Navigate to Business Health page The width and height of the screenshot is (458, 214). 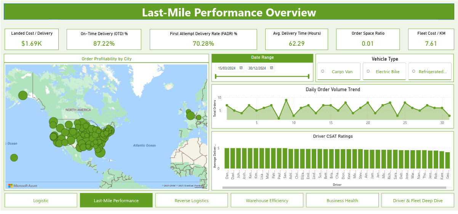pyautogui.click(x=342, y=200)
